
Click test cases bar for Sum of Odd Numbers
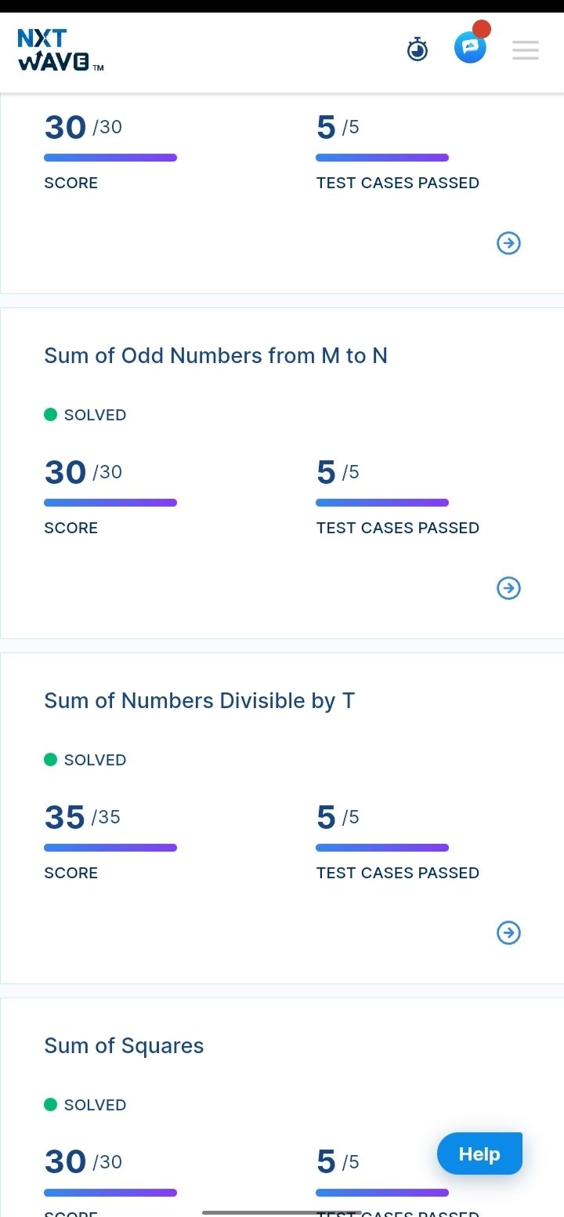[382, 503]
